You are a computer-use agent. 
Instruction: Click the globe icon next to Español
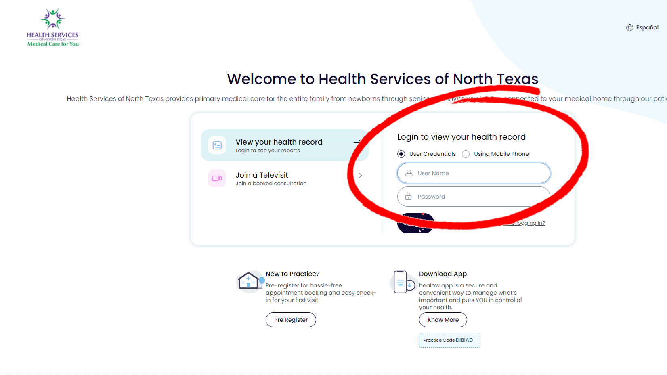[x=630, y=27]
